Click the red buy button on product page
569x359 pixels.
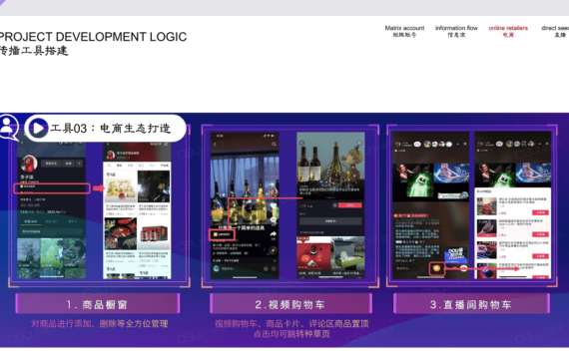(349, 205)
